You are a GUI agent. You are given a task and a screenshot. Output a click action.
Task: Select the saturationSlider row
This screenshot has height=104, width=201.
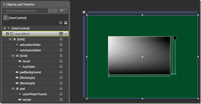point(35,45)
